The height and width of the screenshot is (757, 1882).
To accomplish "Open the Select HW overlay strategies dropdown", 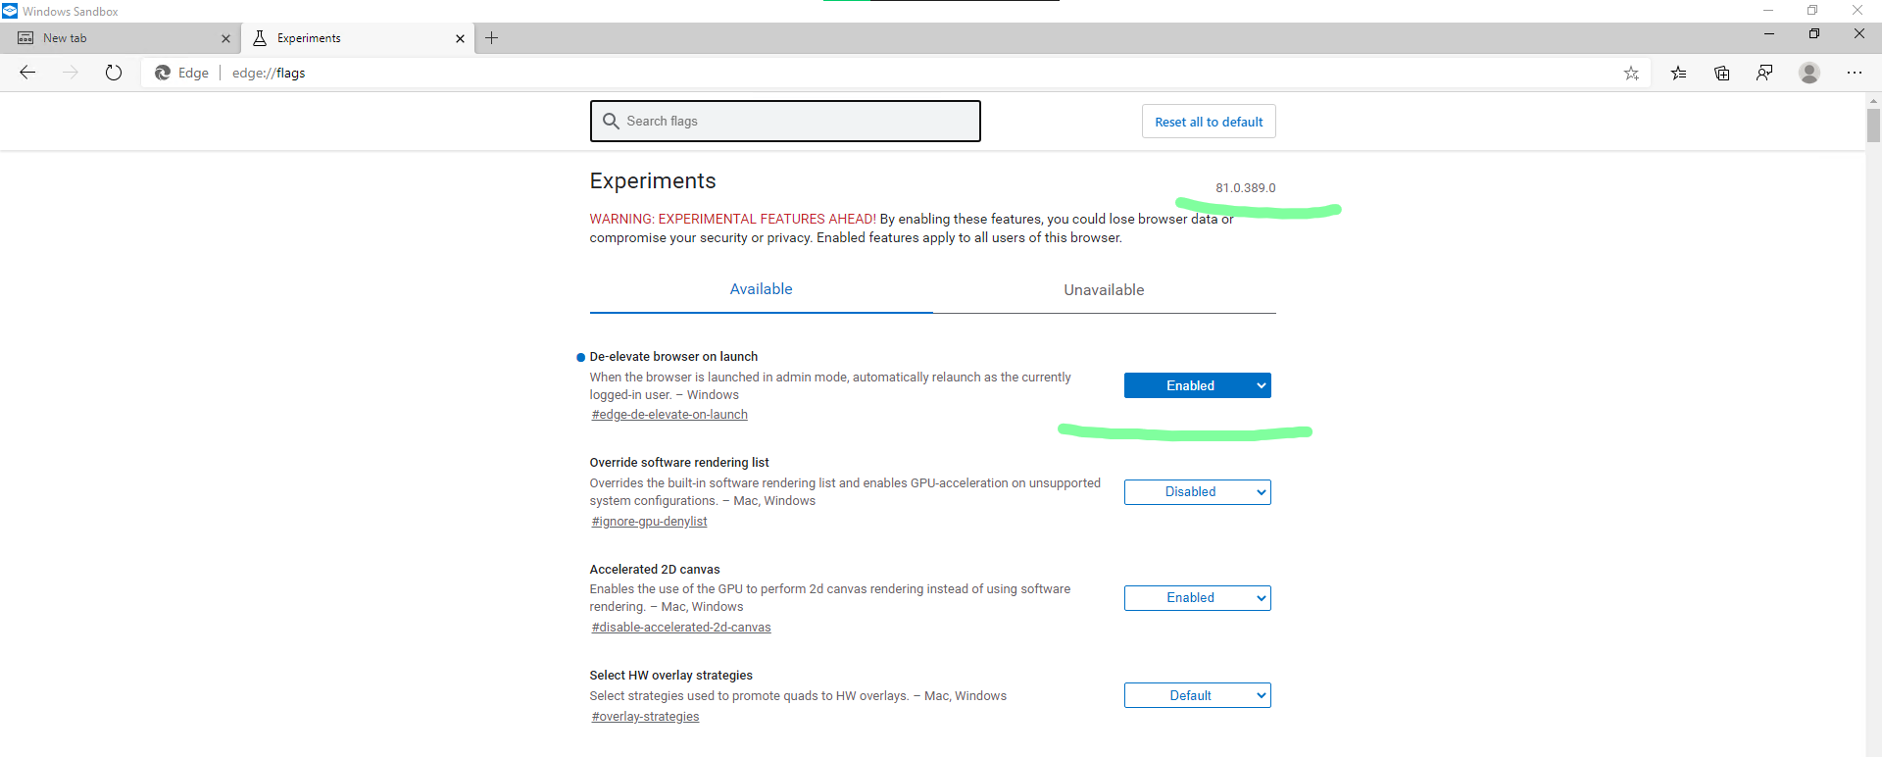I will (x=1197, y=694).
